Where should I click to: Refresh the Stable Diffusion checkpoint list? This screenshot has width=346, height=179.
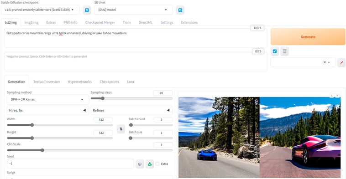coord(87,10)
